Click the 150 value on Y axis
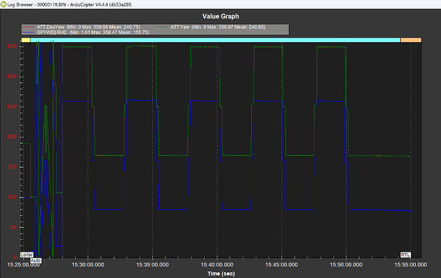The width and height of the screenshot is (441, 278). [x=12, y=167]
